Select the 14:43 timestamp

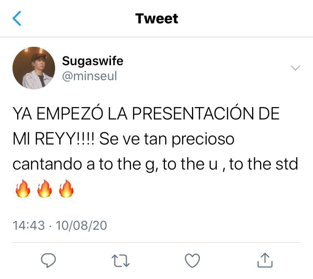tap(29, 226)
